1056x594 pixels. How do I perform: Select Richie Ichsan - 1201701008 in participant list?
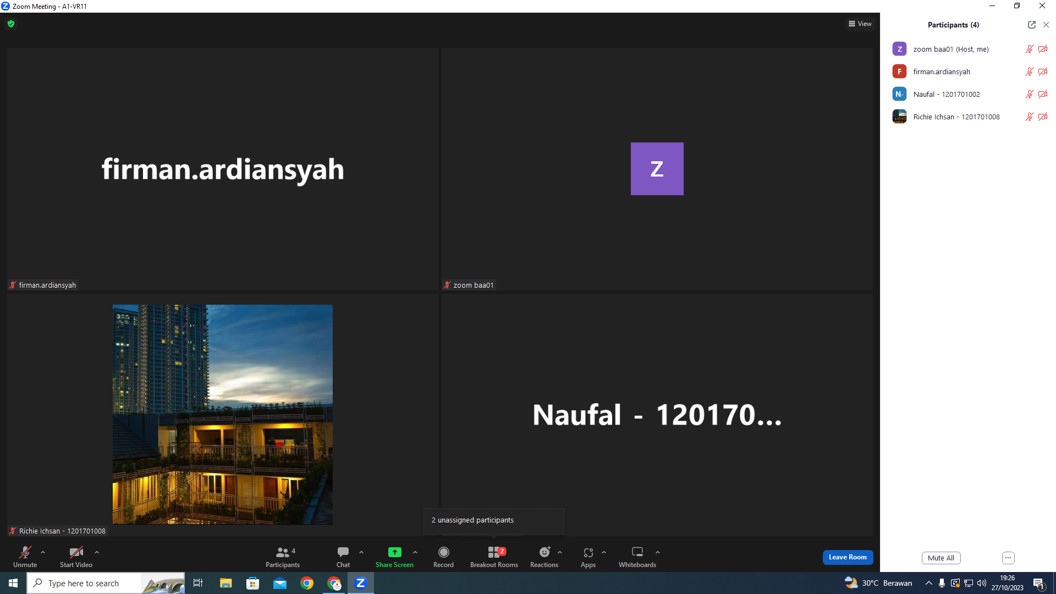click(969, 117)
